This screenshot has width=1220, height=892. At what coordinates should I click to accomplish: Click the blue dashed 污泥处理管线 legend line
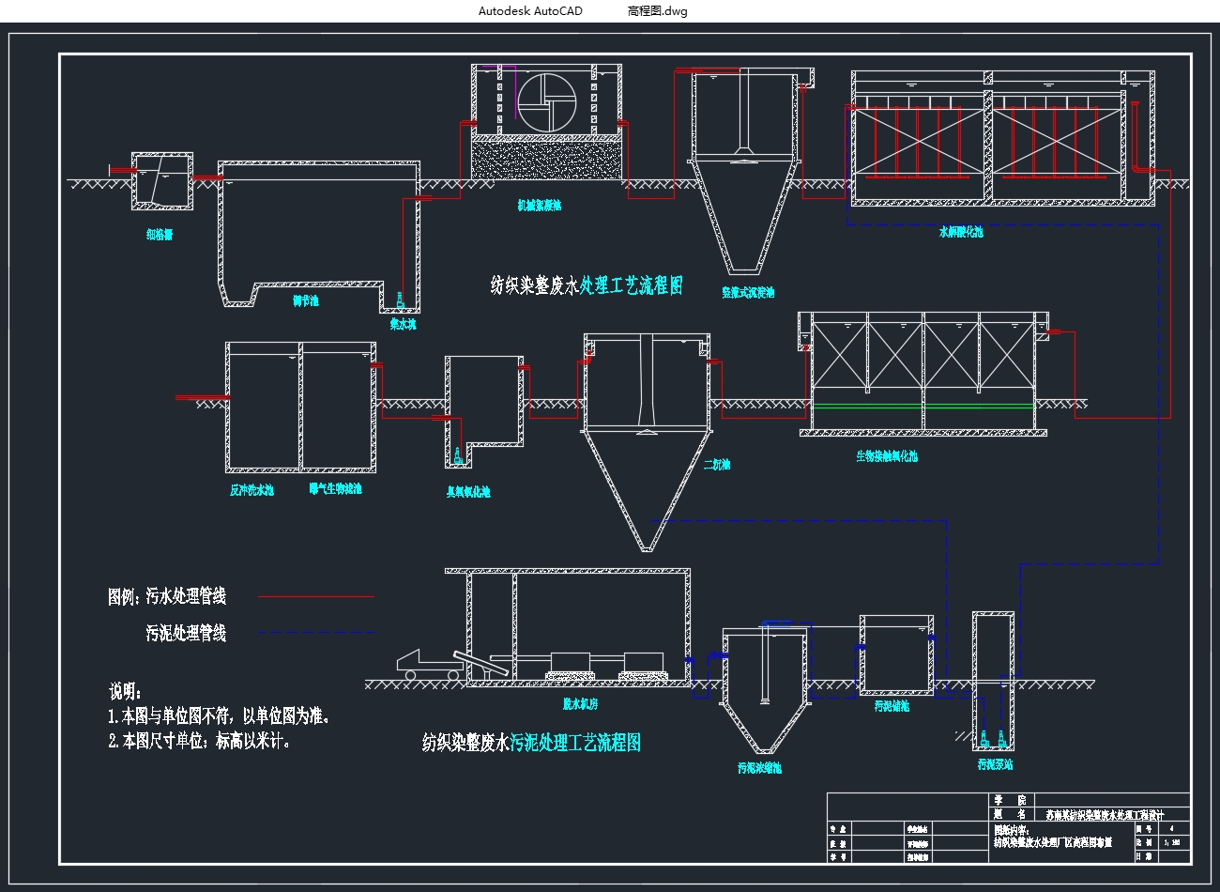coord(316,633)
